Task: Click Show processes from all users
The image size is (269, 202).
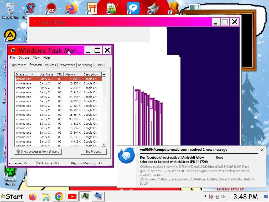Action: (38, 151)
